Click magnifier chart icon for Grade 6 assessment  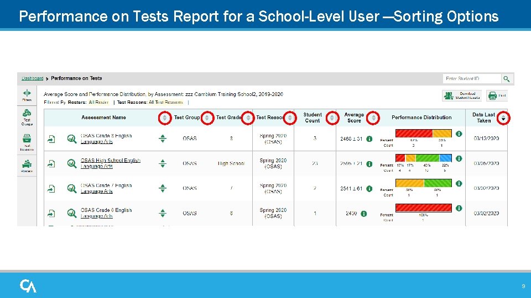click(x=71, y=213)
